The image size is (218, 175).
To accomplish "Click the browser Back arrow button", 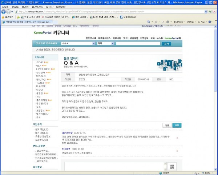I will tap(4, 12).
